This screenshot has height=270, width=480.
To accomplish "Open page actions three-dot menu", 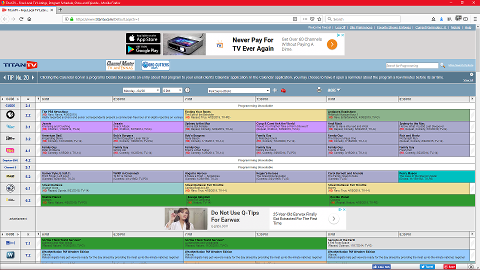I will (x=305, y=19).
